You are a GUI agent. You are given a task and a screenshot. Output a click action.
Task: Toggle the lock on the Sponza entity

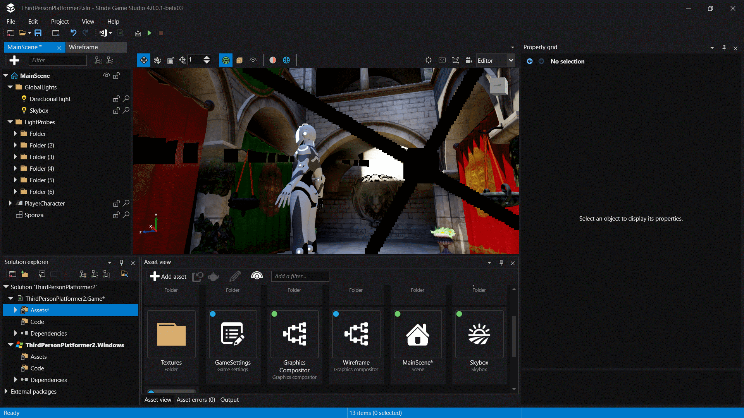tap(116, 215)
